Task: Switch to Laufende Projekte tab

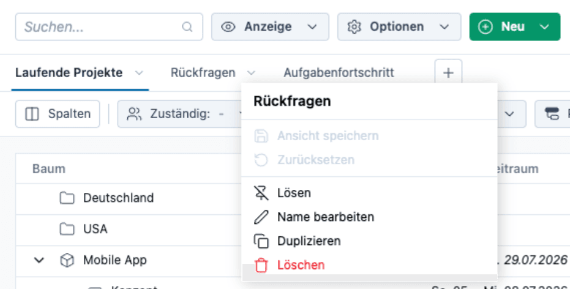Action: (x=69, y=73)
